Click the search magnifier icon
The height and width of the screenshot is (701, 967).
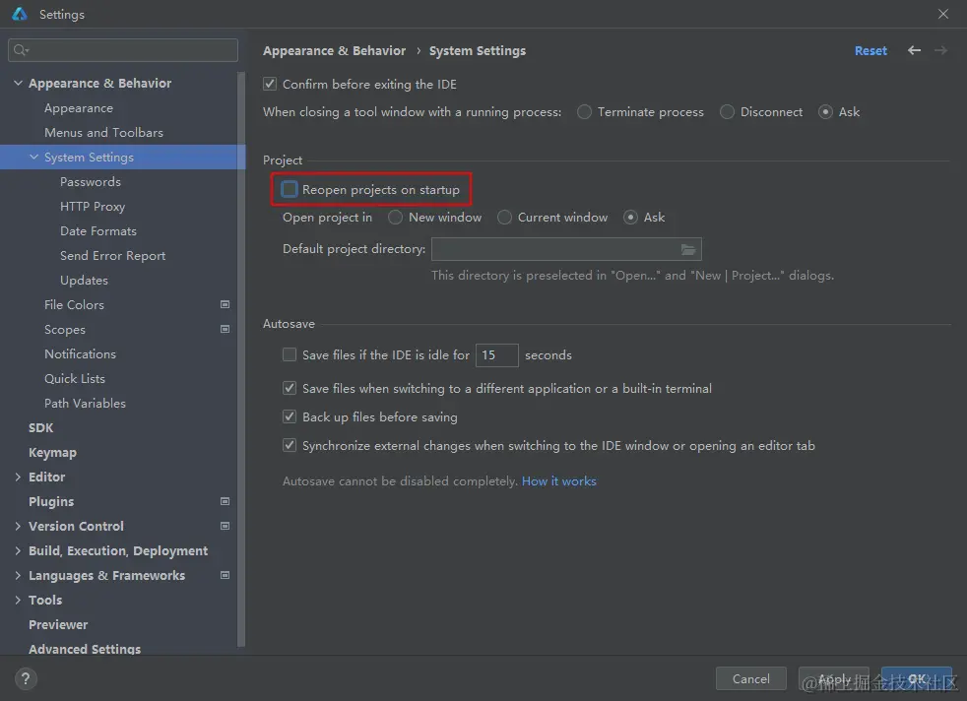(x=21, y=50)
